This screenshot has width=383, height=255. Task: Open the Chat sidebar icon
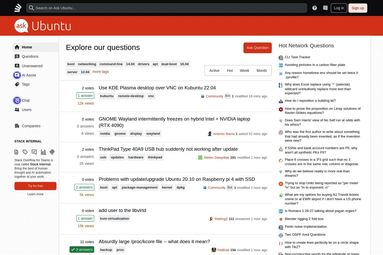(x=17, y=100)
